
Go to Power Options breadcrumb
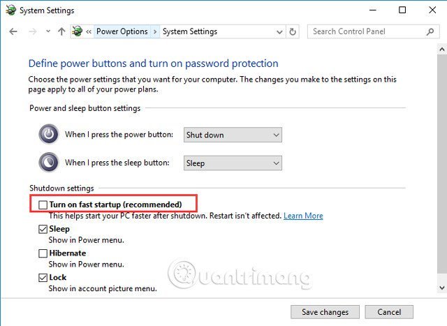(x=122, y=31)
